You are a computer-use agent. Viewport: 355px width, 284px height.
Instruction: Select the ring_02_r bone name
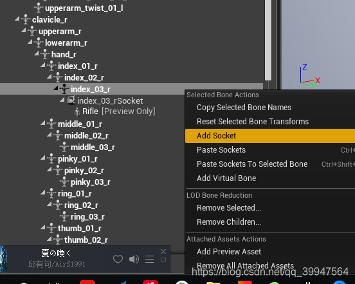81,205
